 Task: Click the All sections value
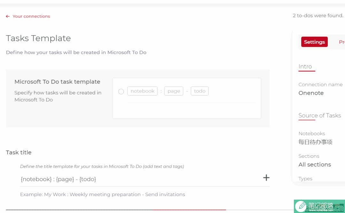[315, 165]
